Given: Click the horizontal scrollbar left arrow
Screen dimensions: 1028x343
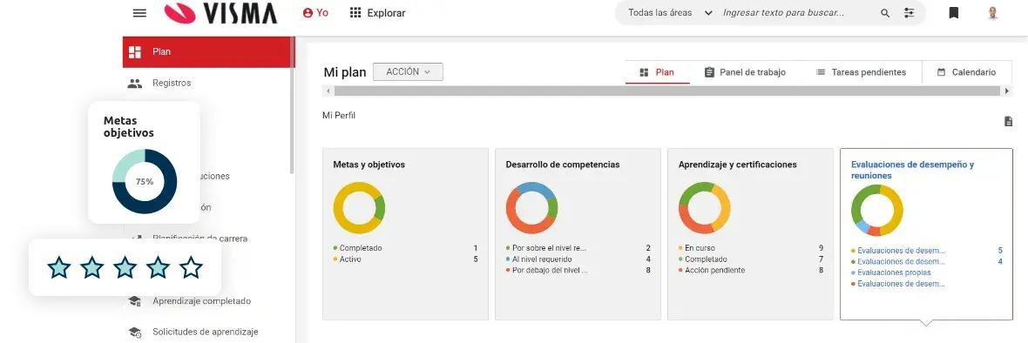Looking at the screenshot, I should [328, 91].
